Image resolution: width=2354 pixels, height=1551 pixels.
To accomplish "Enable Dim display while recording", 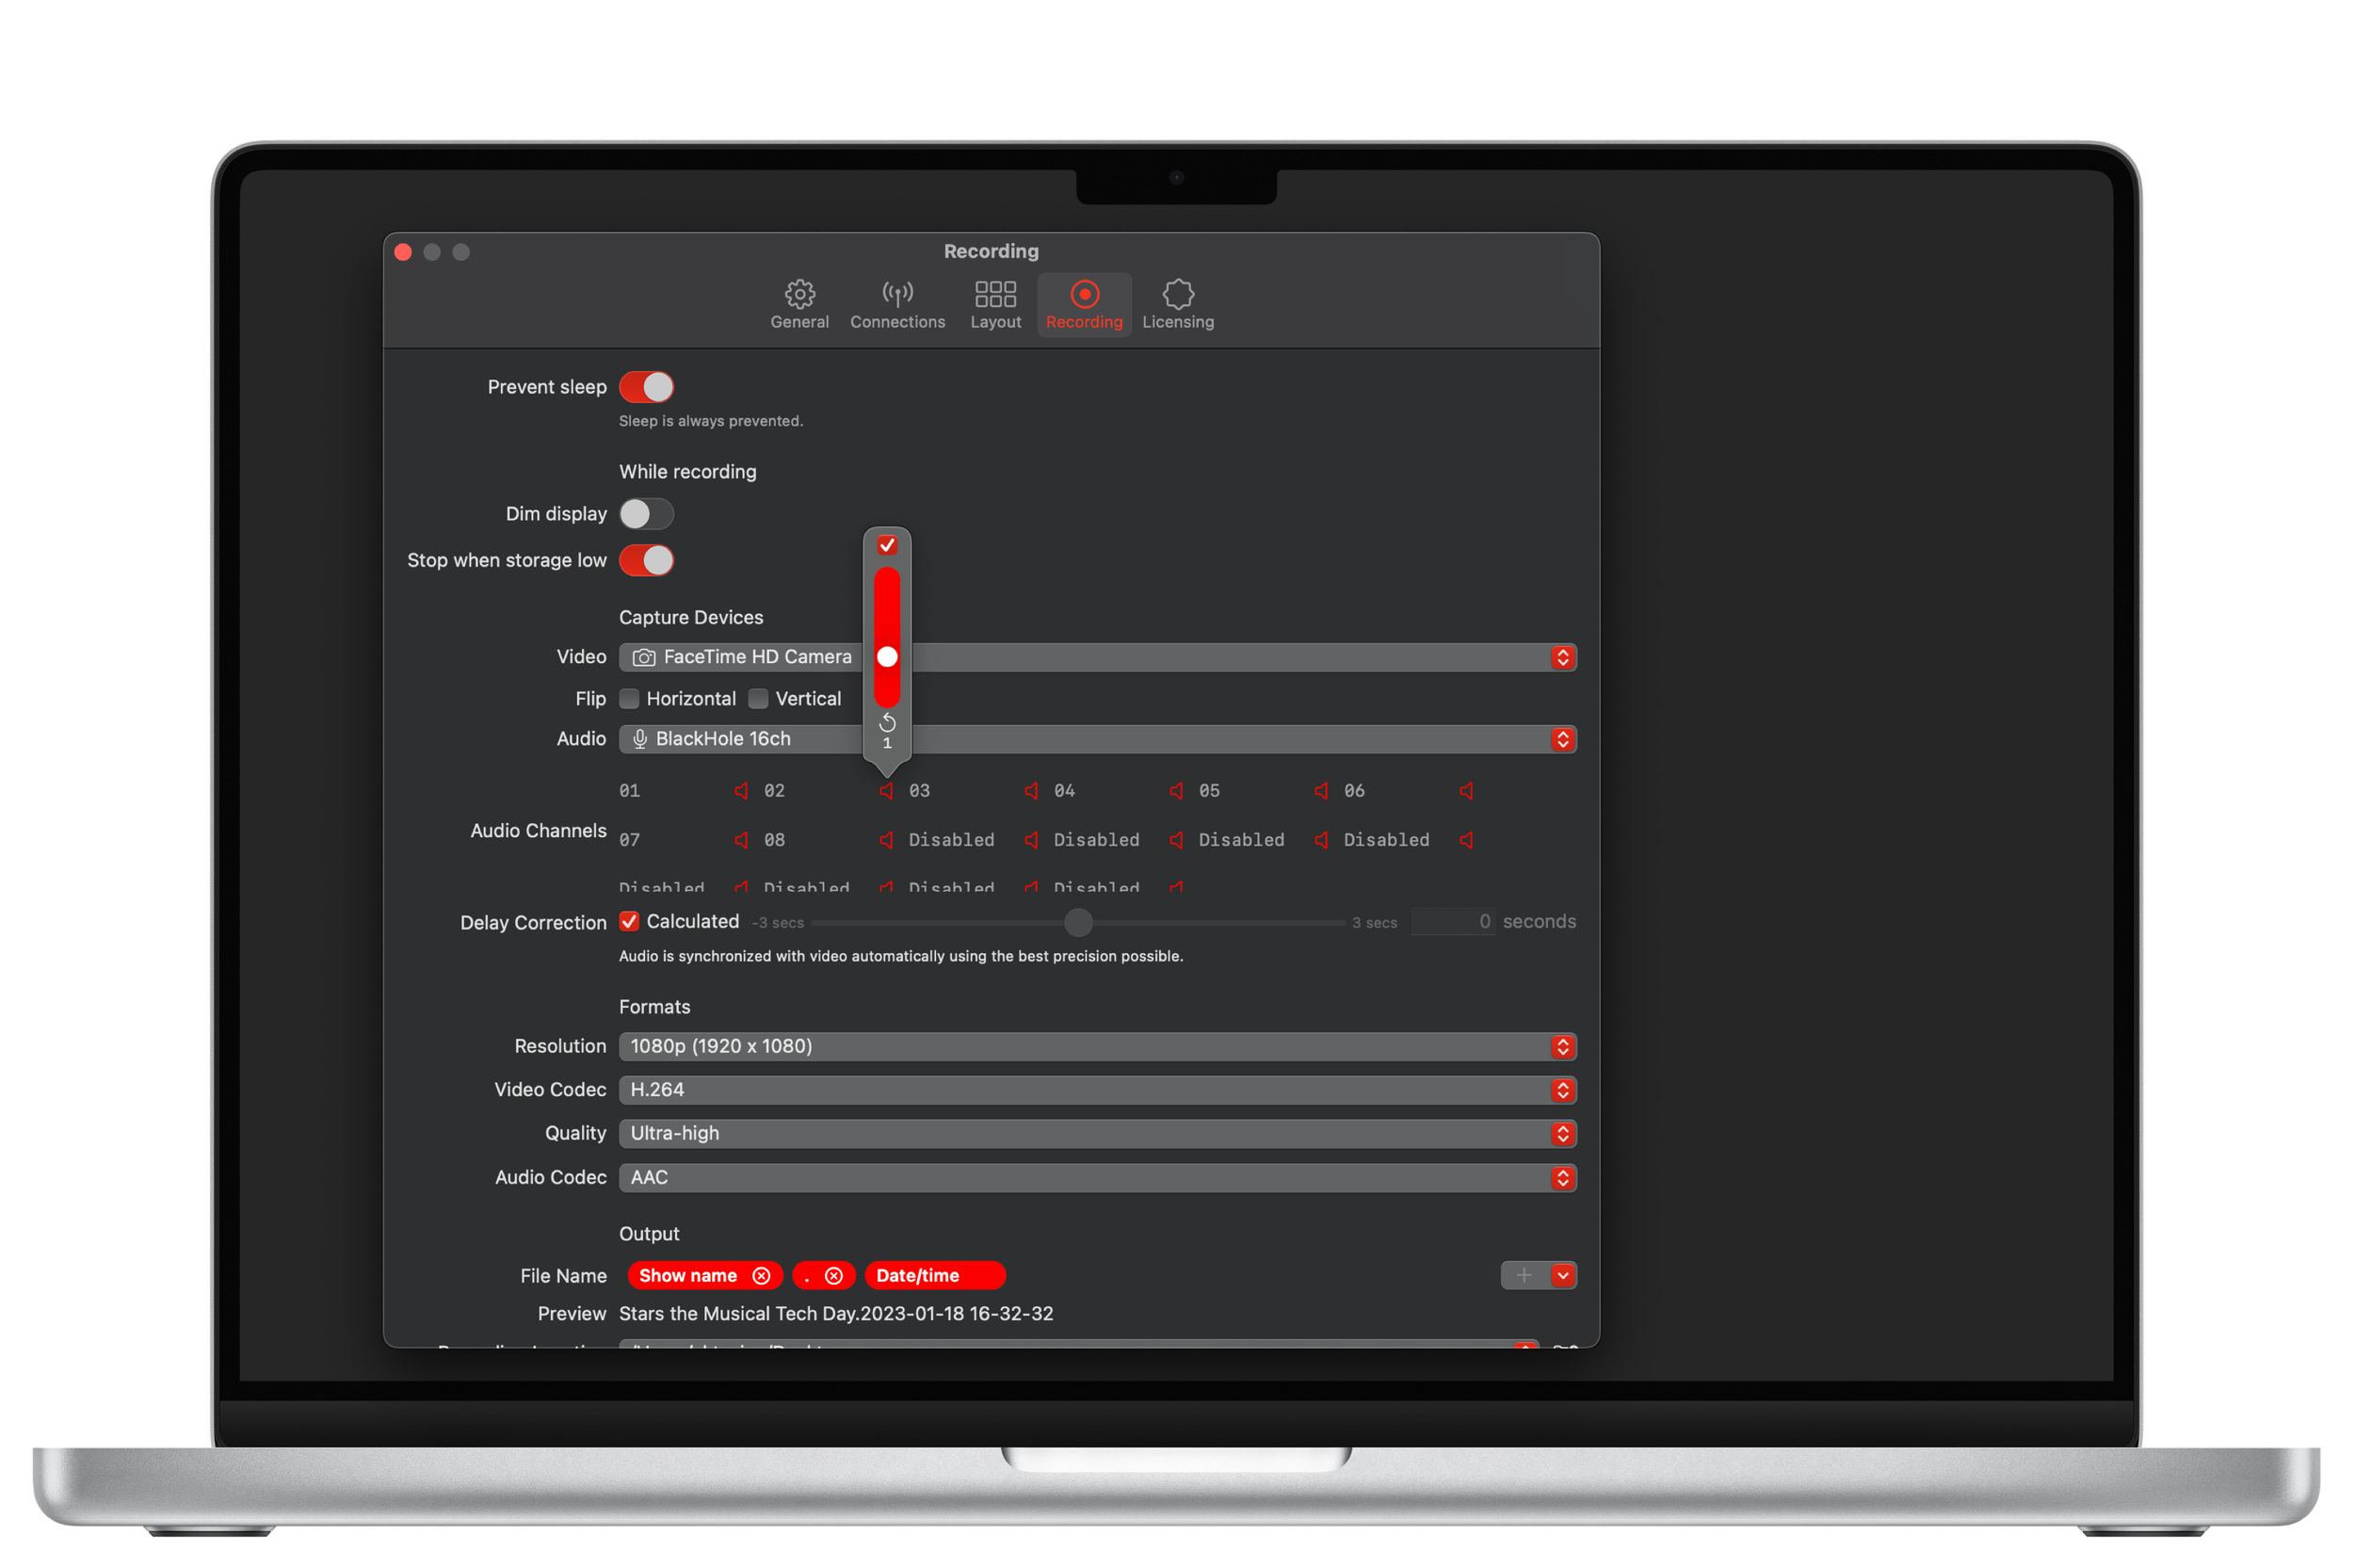I will coord(646,514).
